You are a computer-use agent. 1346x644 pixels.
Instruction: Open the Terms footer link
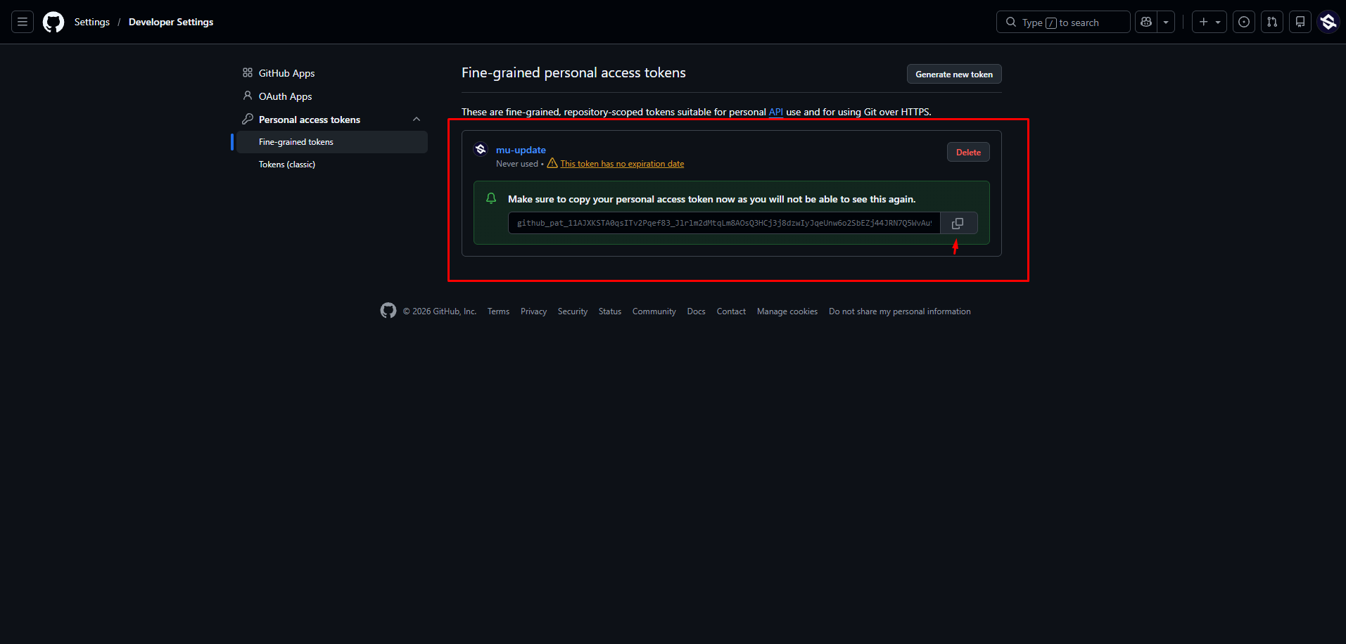(498, 311)
